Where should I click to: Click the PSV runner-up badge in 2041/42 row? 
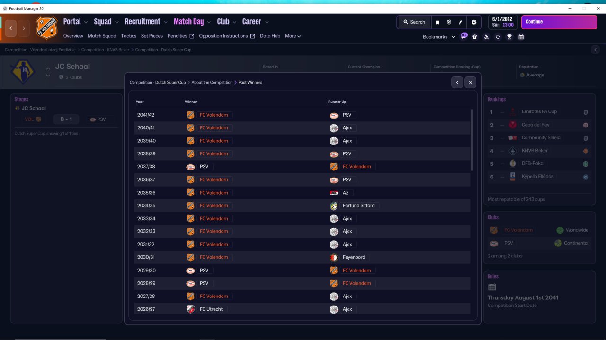pos(334,115)
